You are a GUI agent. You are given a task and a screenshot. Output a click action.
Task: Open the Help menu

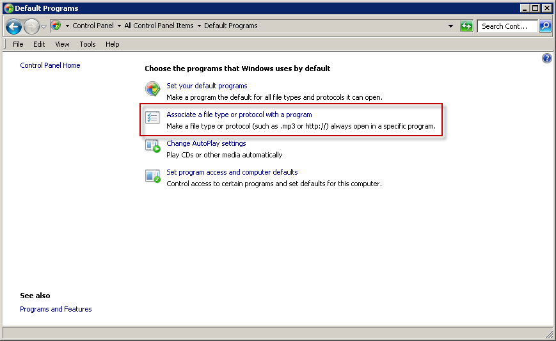(113, 44)
